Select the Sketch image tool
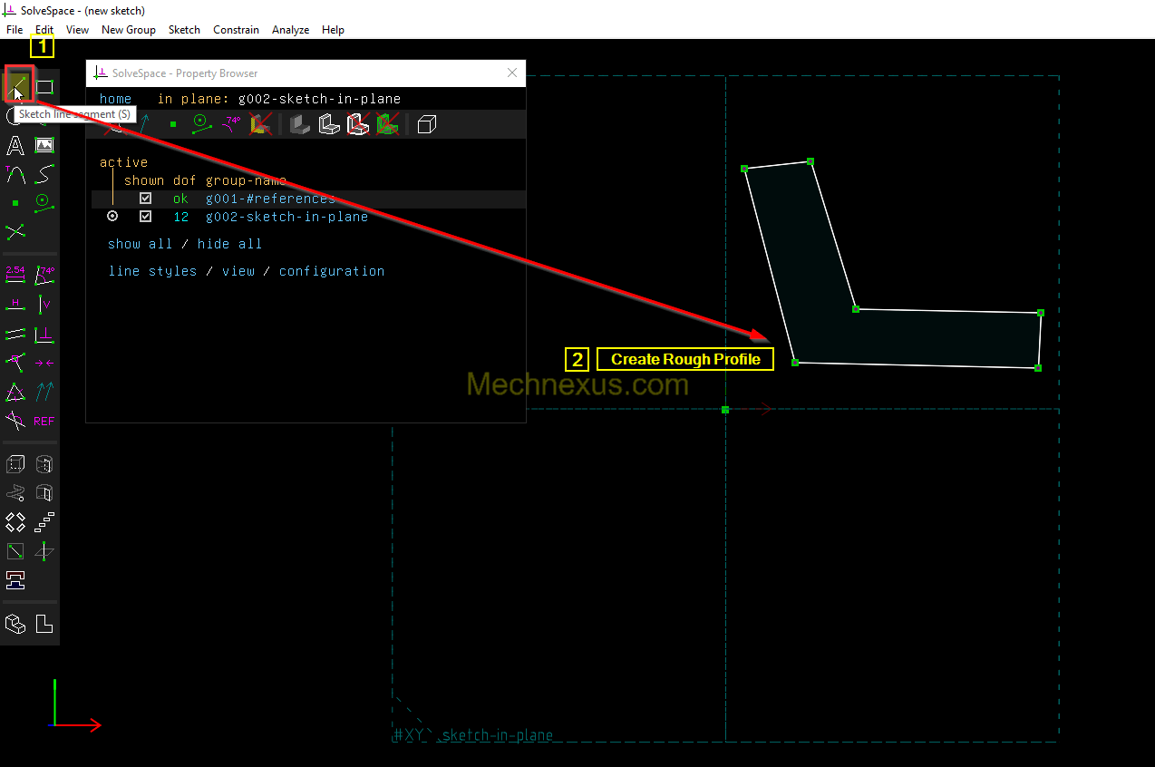Image resolution: width=1155 pixels, height=767 pixels. coord(44,145)
